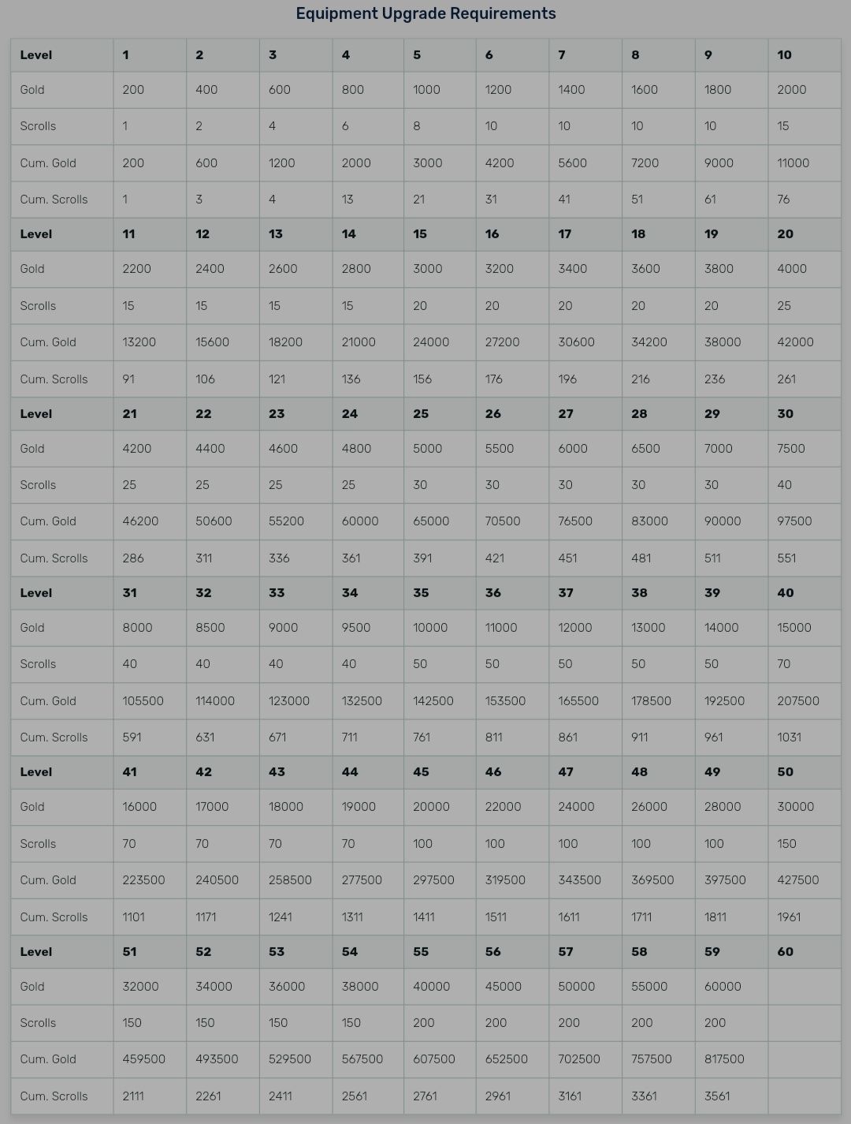The width and height of the screenshot is (851, 1124).
Task: Click the Level 10 header cell
Action: 784,55
